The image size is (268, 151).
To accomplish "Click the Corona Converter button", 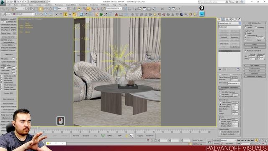I will point(8,37).
